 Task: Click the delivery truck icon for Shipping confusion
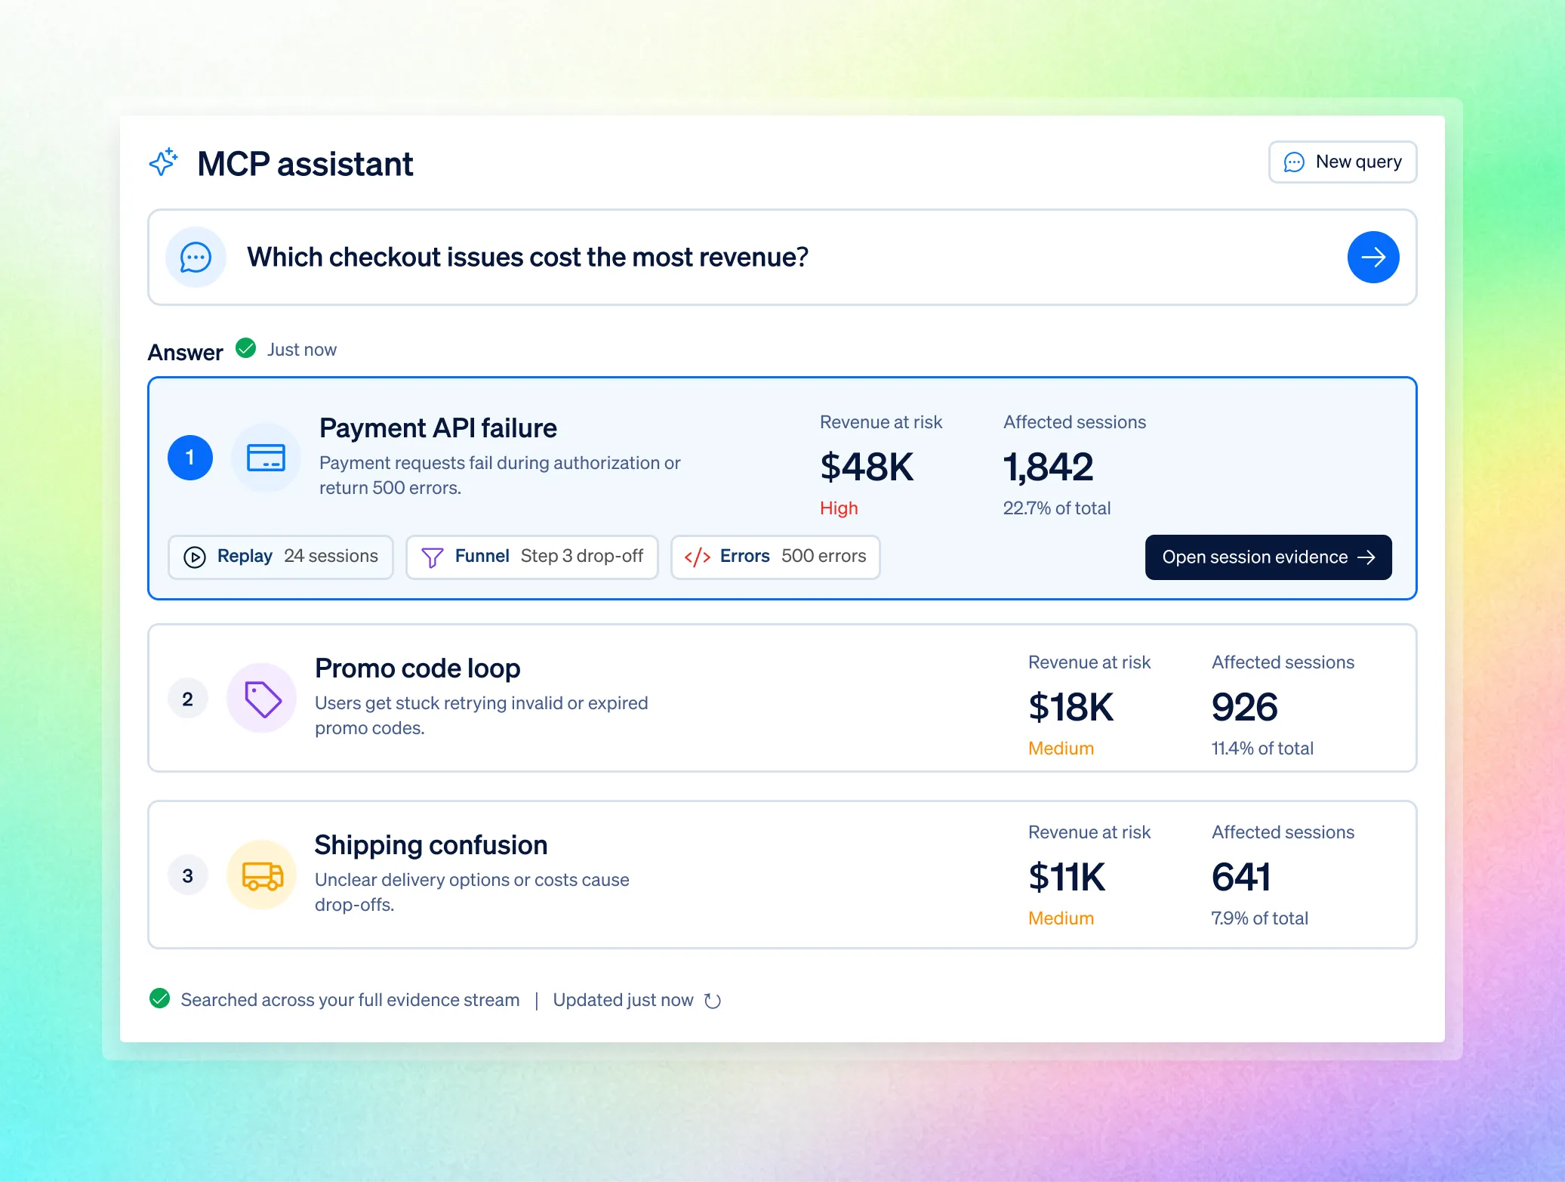pyautogui.click(x=262, y=875)
